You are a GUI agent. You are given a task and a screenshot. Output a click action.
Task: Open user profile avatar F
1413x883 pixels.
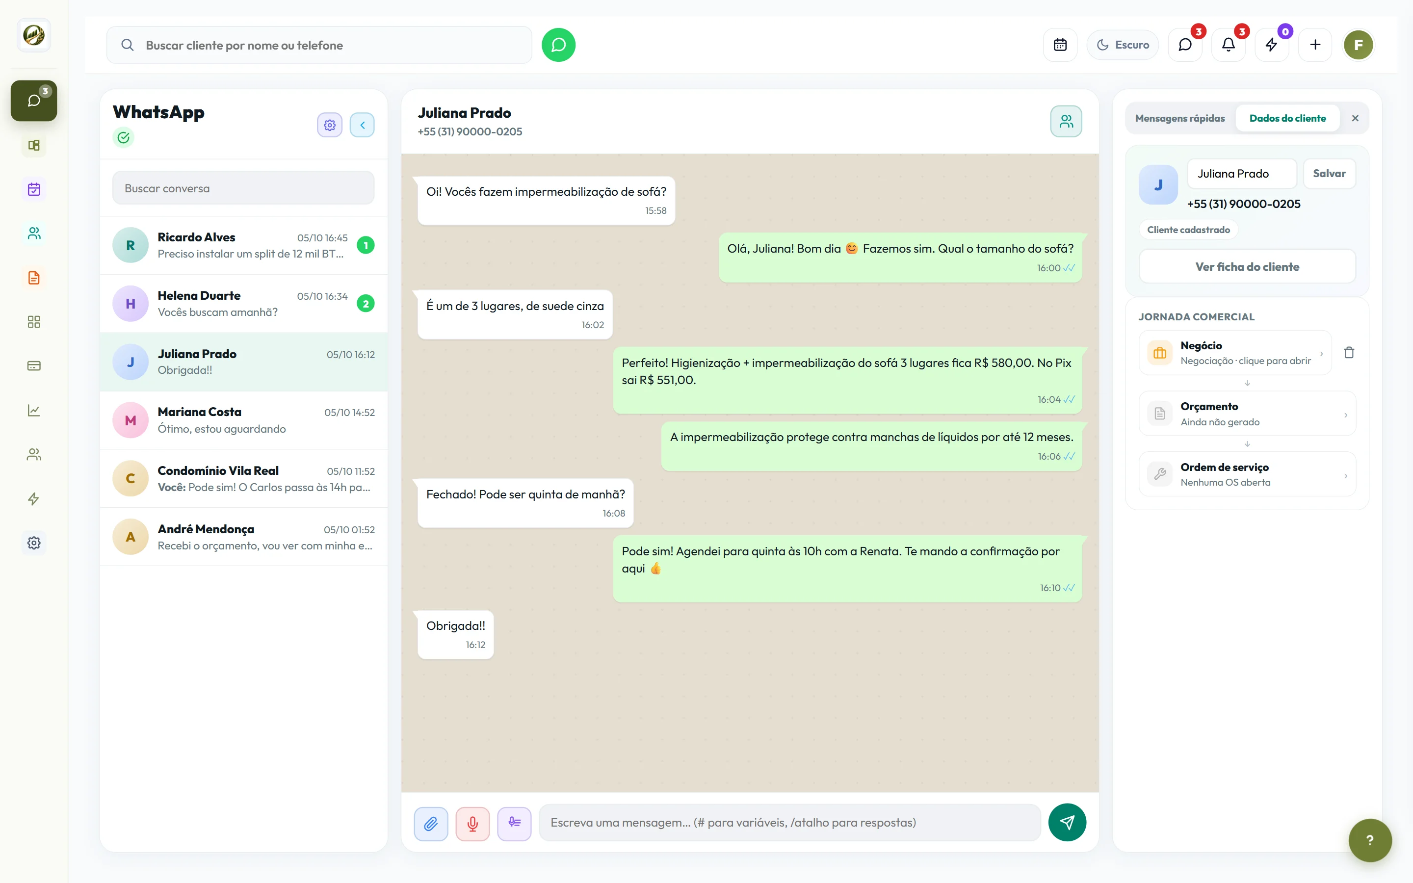1358,45
